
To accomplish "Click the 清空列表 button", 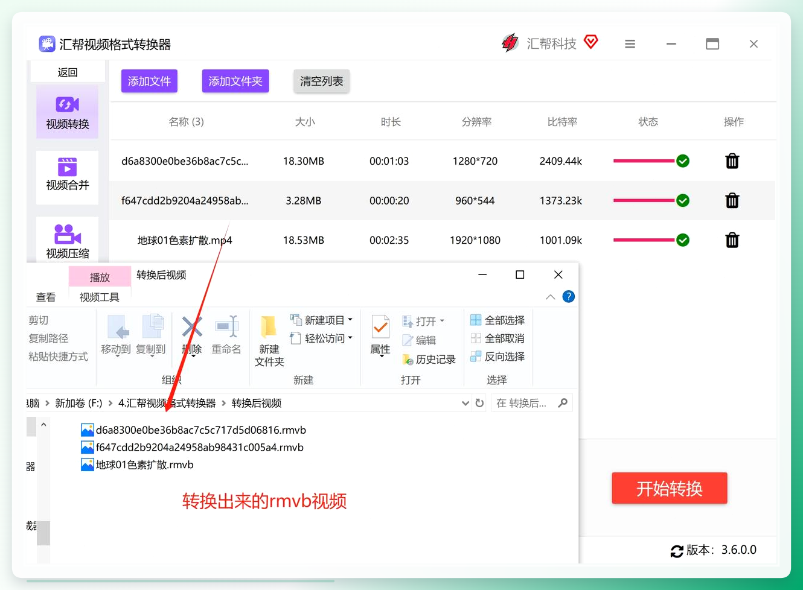I will 322,81.
